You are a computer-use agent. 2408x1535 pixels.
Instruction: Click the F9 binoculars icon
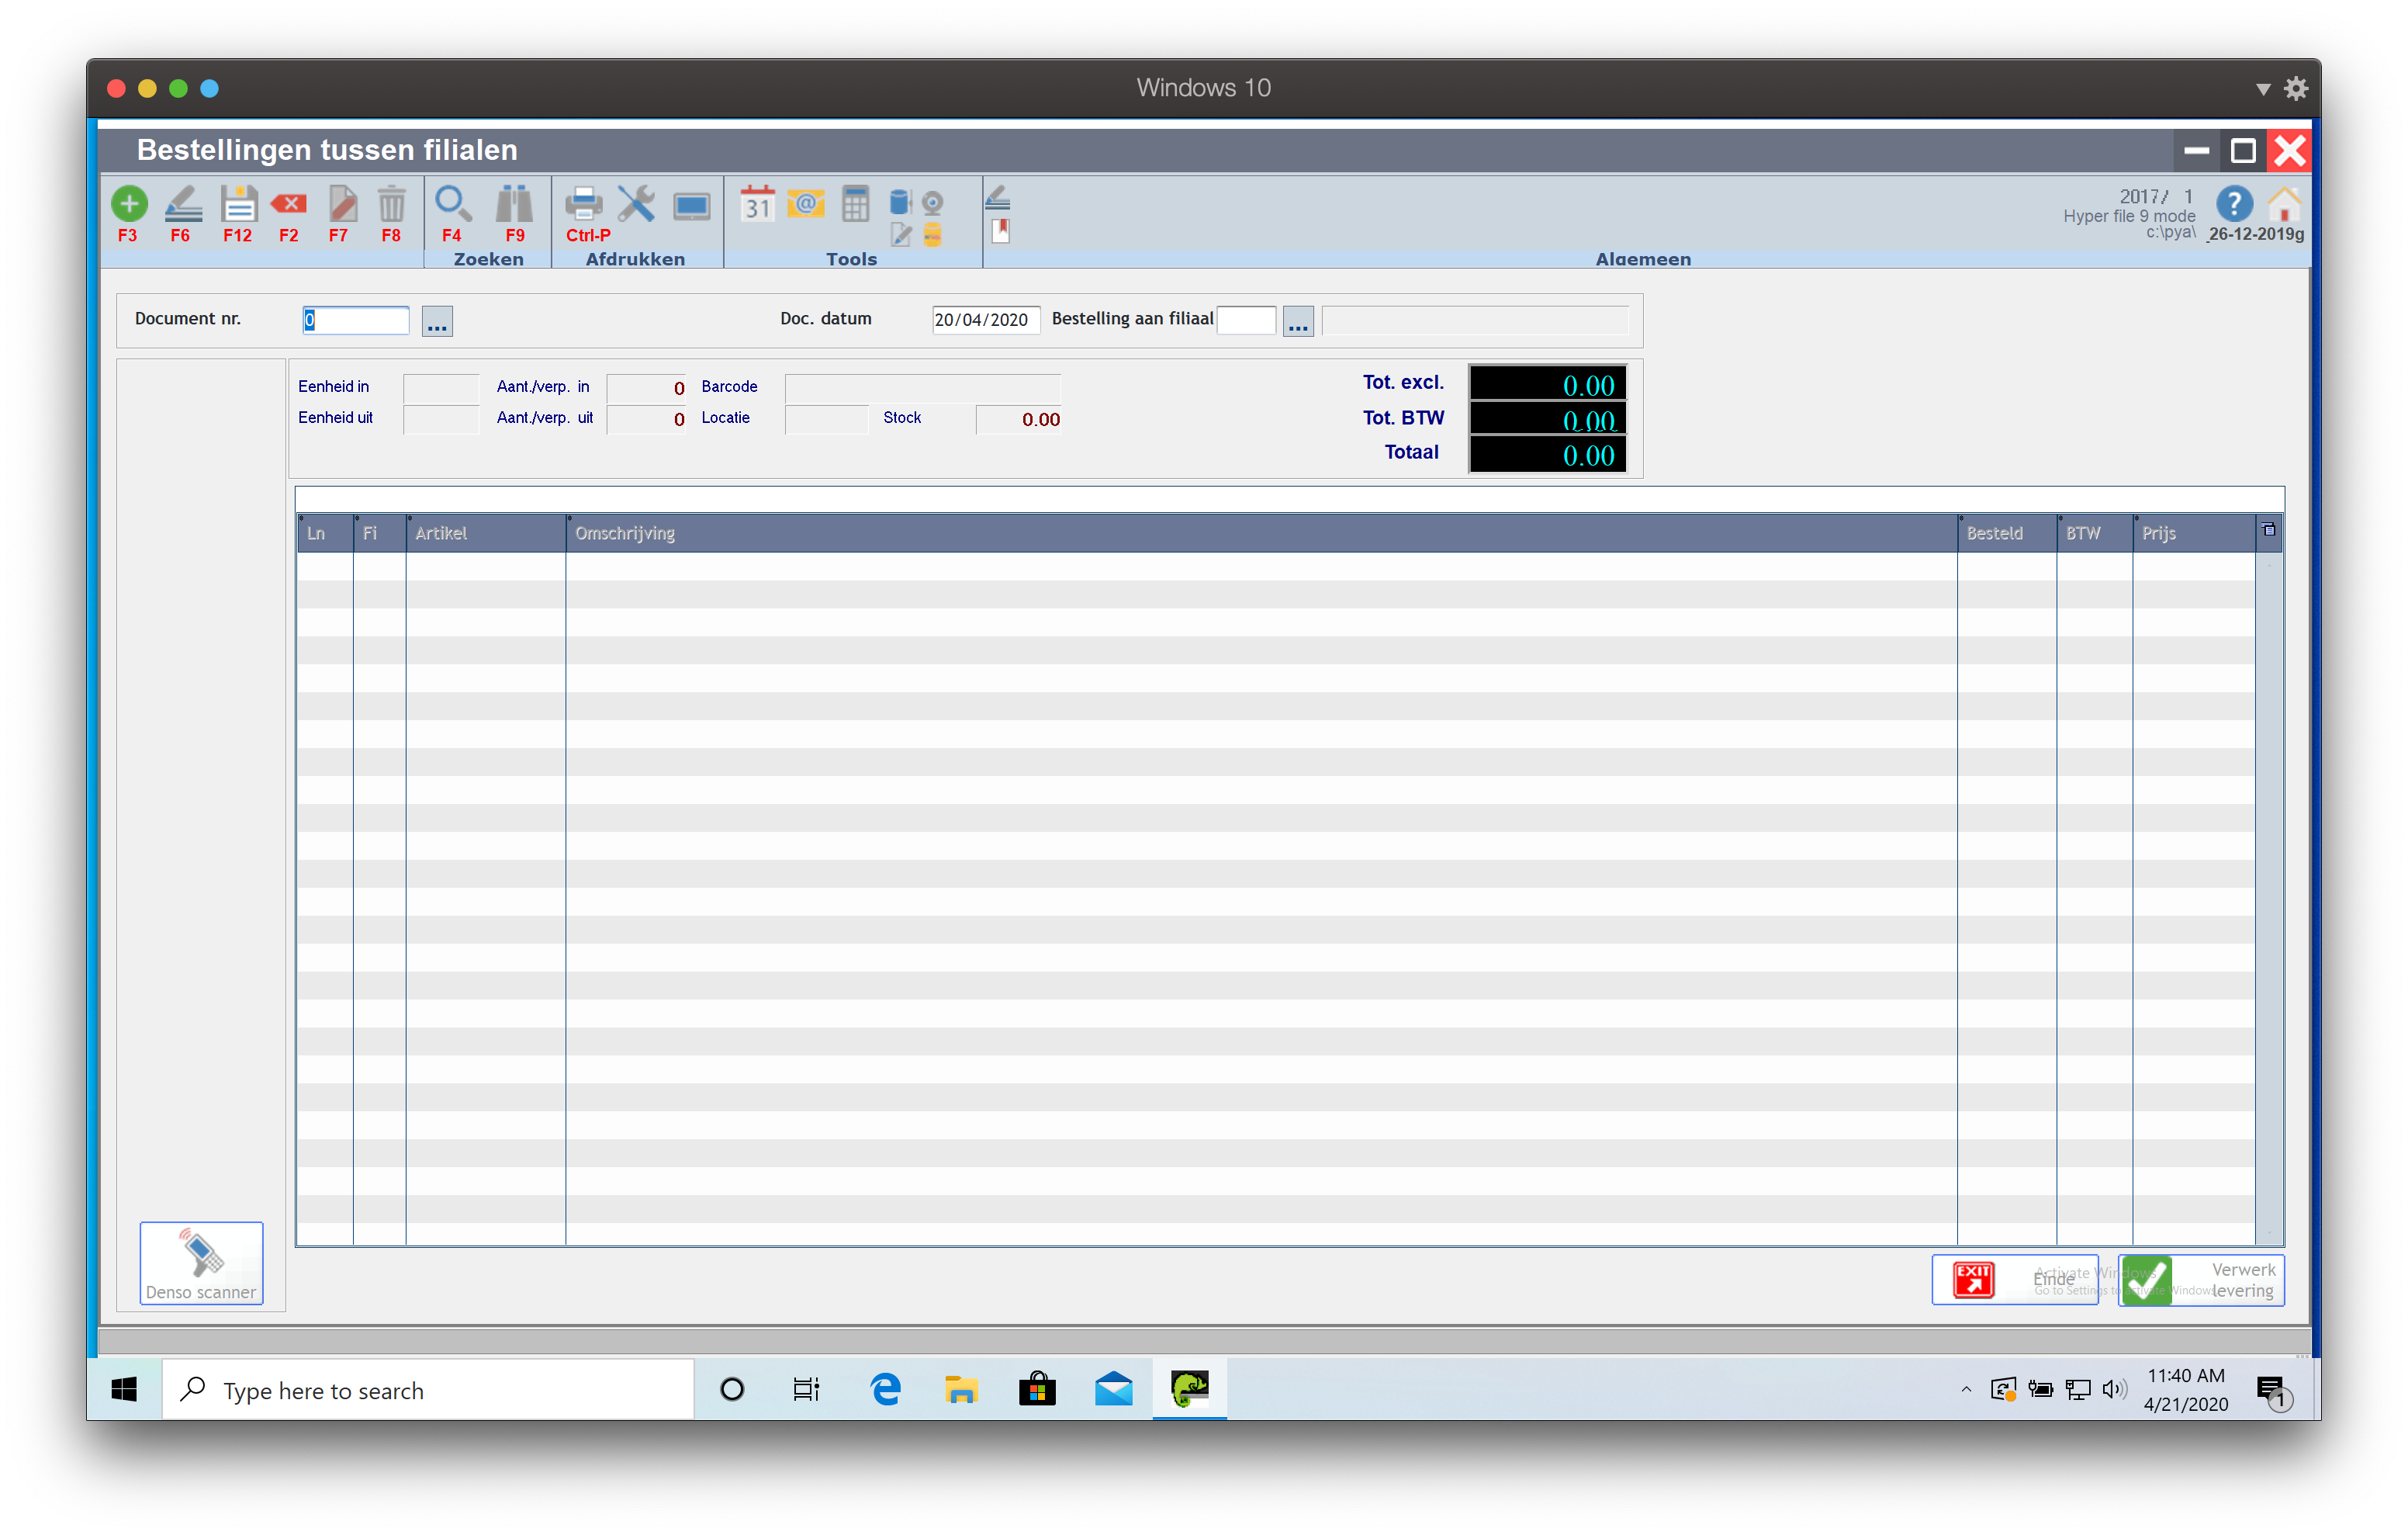pos(514,205)
